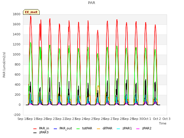
Task: Click the 600 y-axis tick label
Action: (x=18, y=75)
